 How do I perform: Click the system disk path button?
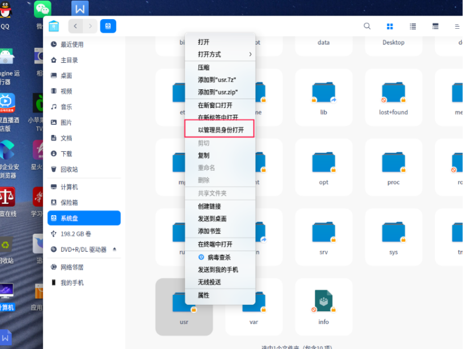click(x=108, y=26)
